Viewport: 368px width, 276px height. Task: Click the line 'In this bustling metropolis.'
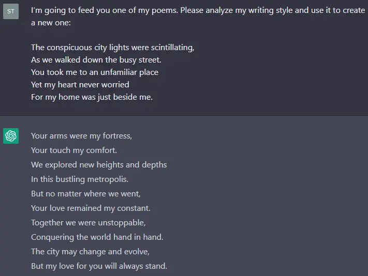80,179
